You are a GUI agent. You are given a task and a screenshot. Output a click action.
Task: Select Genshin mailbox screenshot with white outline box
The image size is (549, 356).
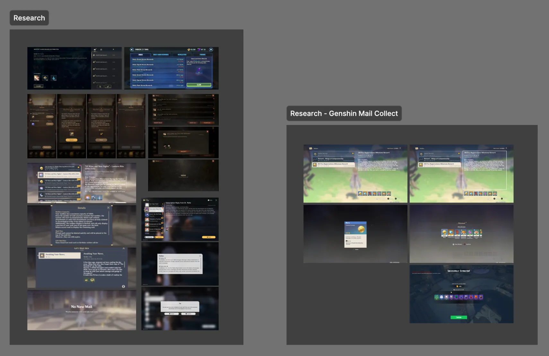pyautogui.click(x=461, y=174)
